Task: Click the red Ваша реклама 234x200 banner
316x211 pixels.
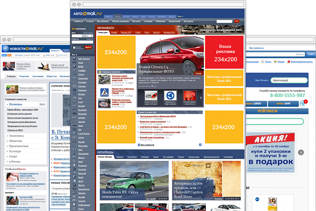Action: (x=224, y=52)
